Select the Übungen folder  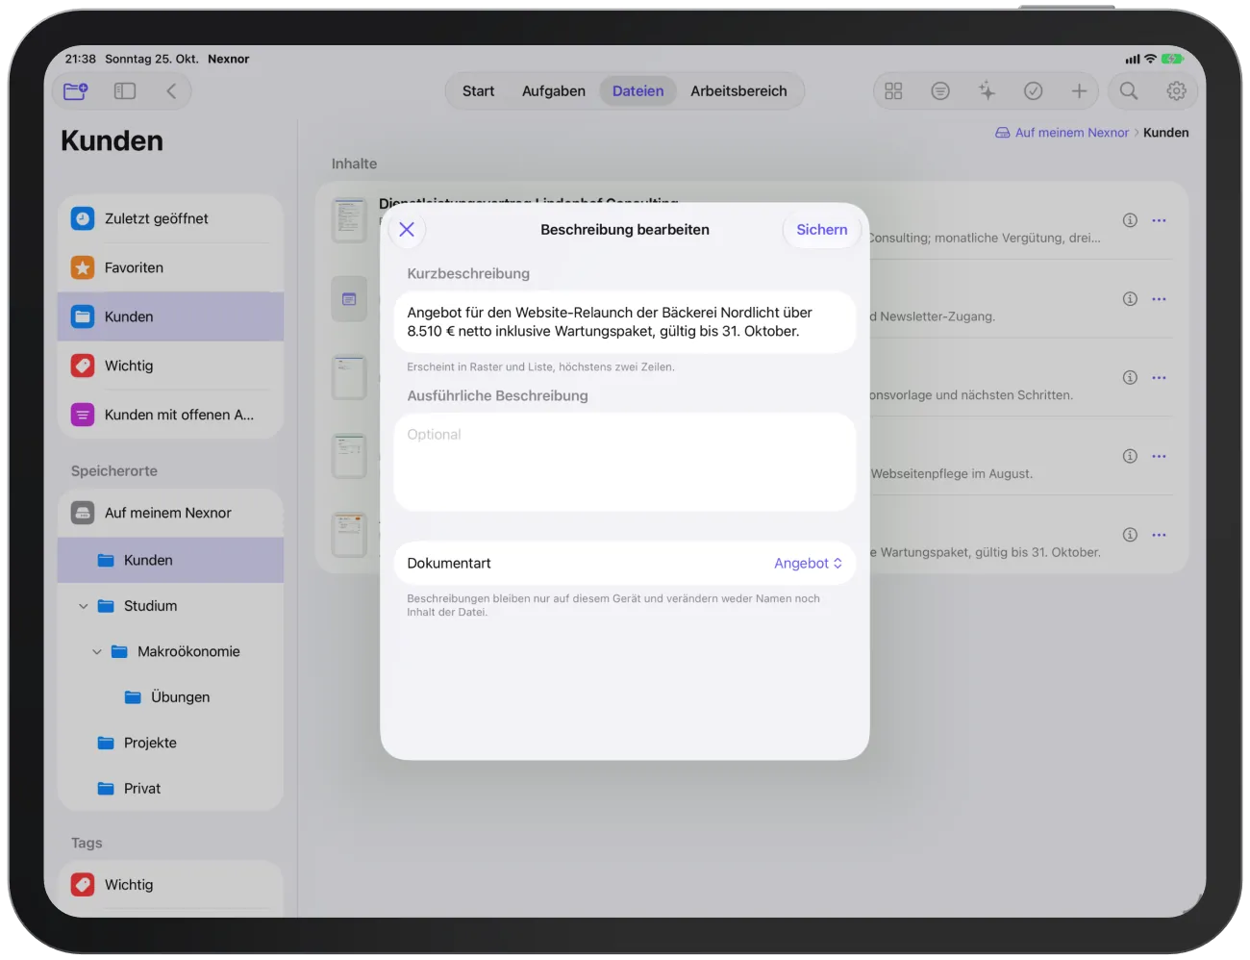point(170,697)
